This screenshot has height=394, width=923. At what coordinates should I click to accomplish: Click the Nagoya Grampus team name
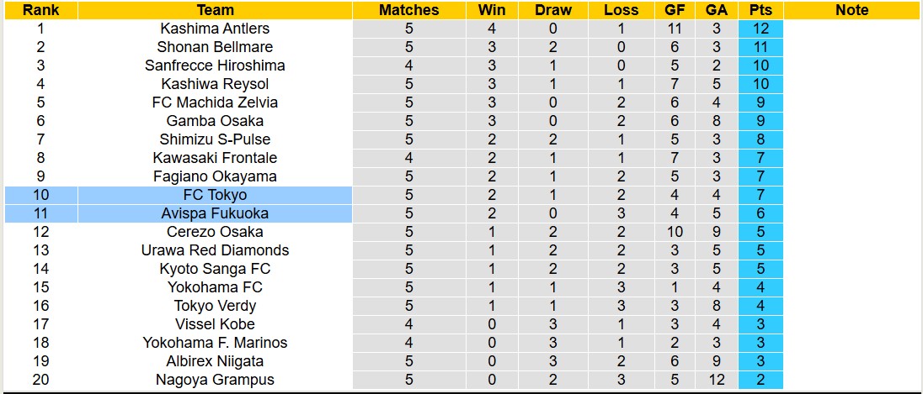coord(216,380)
